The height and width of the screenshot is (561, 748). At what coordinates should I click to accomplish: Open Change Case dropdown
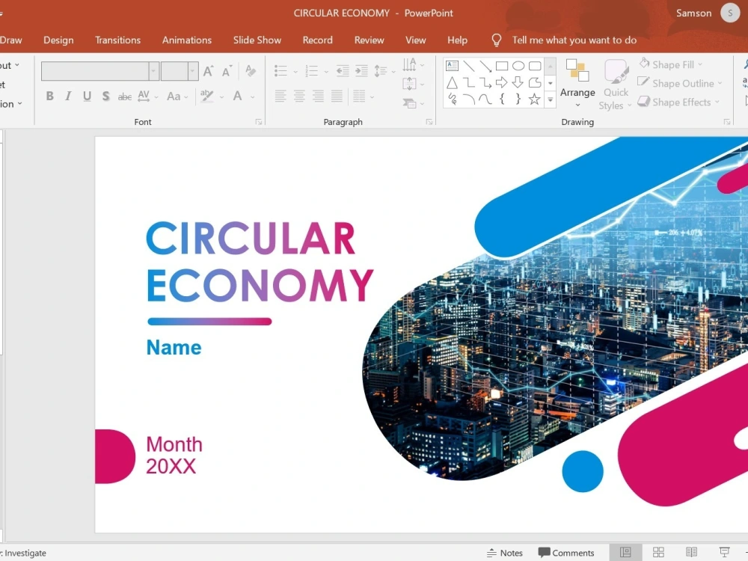click(177, 96)
